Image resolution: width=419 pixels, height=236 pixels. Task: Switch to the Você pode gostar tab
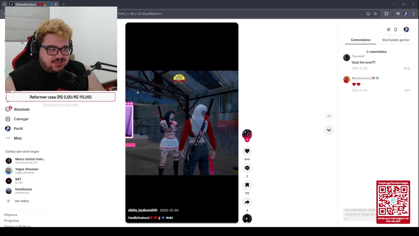pos(396,40)
